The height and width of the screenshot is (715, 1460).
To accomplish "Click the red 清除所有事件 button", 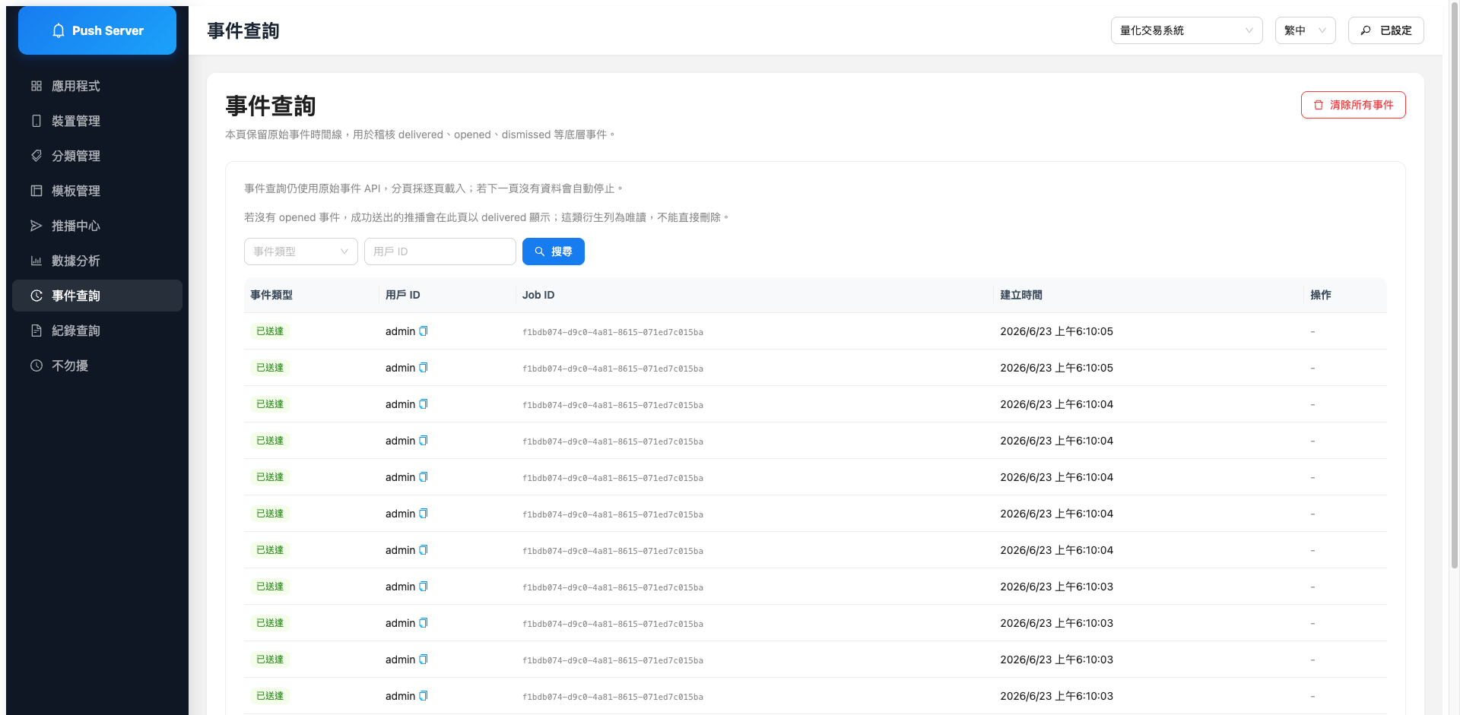I will click(x=1354, y=105).
